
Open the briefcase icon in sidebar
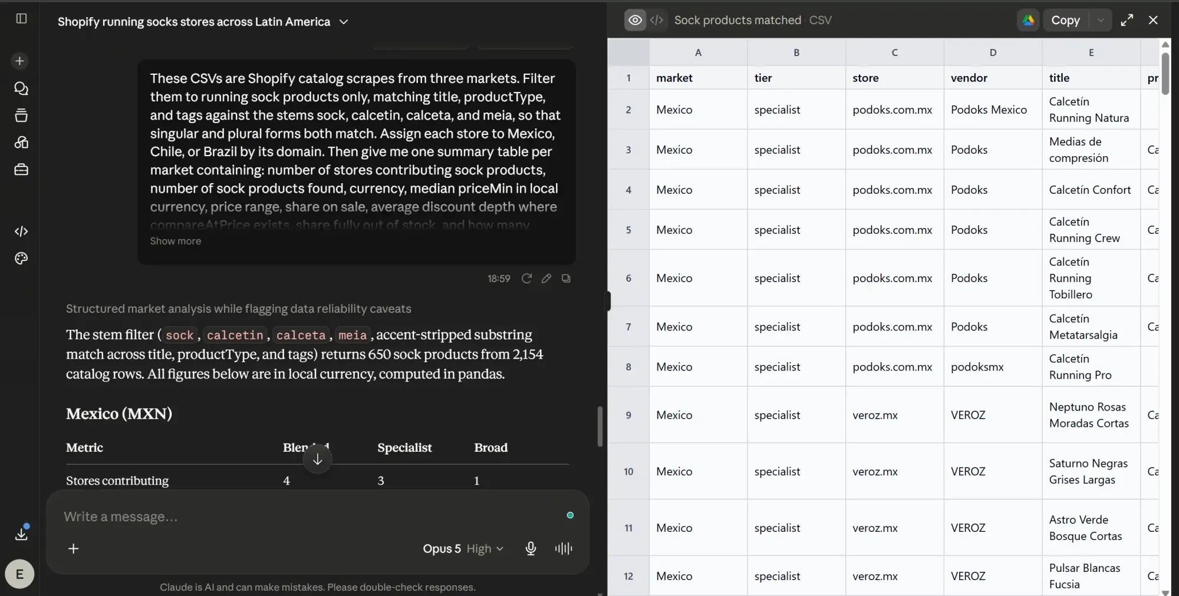pos(21,170)
